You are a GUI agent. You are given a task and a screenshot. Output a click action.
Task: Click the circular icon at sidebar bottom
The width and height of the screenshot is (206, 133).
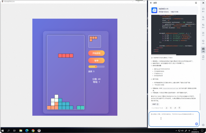click(203, 125)
